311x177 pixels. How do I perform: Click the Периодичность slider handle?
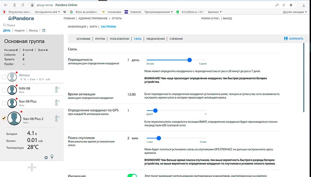[x=190, y=60]
